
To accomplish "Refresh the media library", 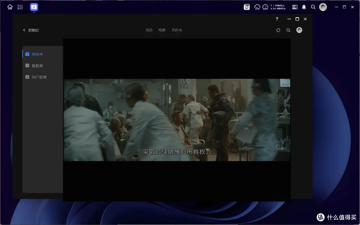I will pos(278,30).
